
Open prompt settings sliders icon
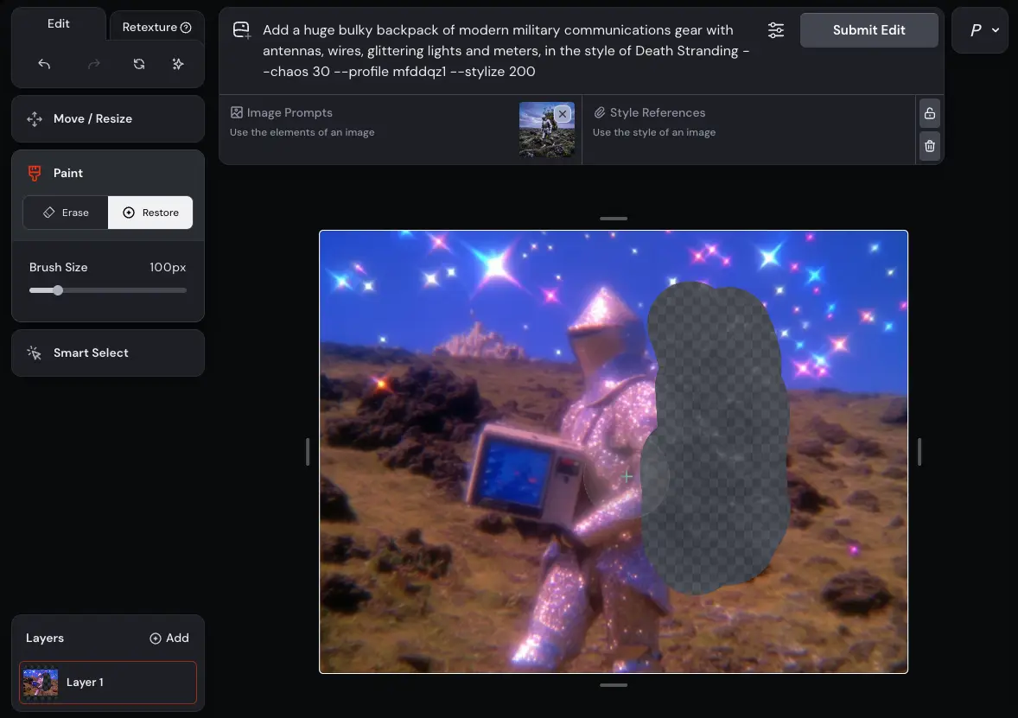[x=775, y=30]
